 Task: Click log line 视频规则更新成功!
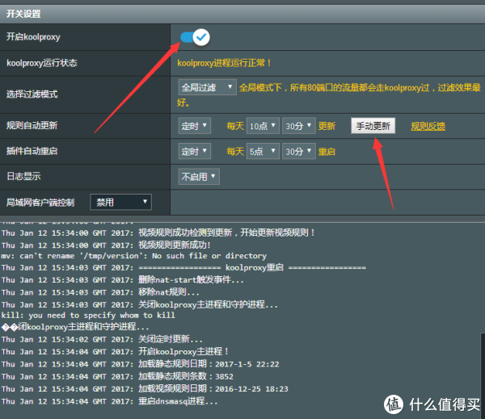click(106, 245)
